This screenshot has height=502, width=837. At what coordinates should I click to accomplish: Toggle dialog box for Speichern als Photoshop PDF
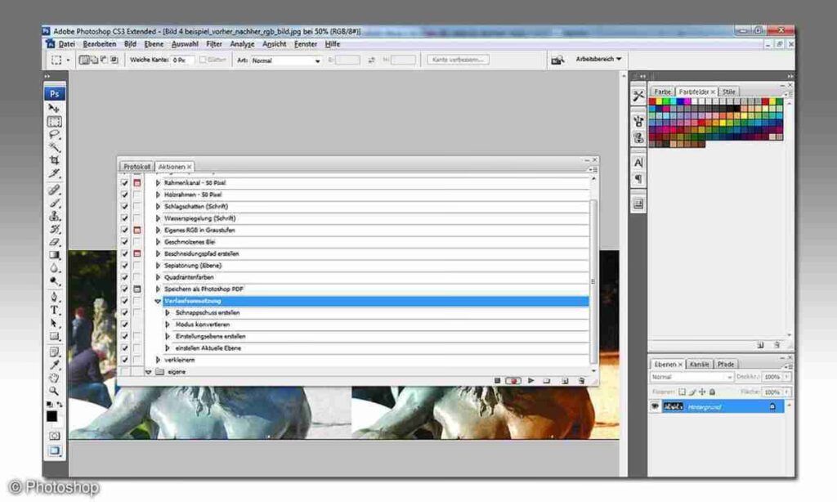[137, 289]
